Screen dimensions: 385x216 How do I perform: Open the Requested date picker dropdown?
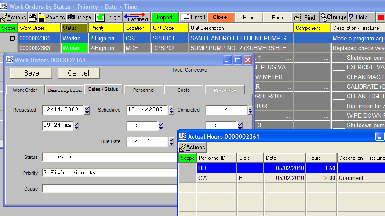point(87,110)
